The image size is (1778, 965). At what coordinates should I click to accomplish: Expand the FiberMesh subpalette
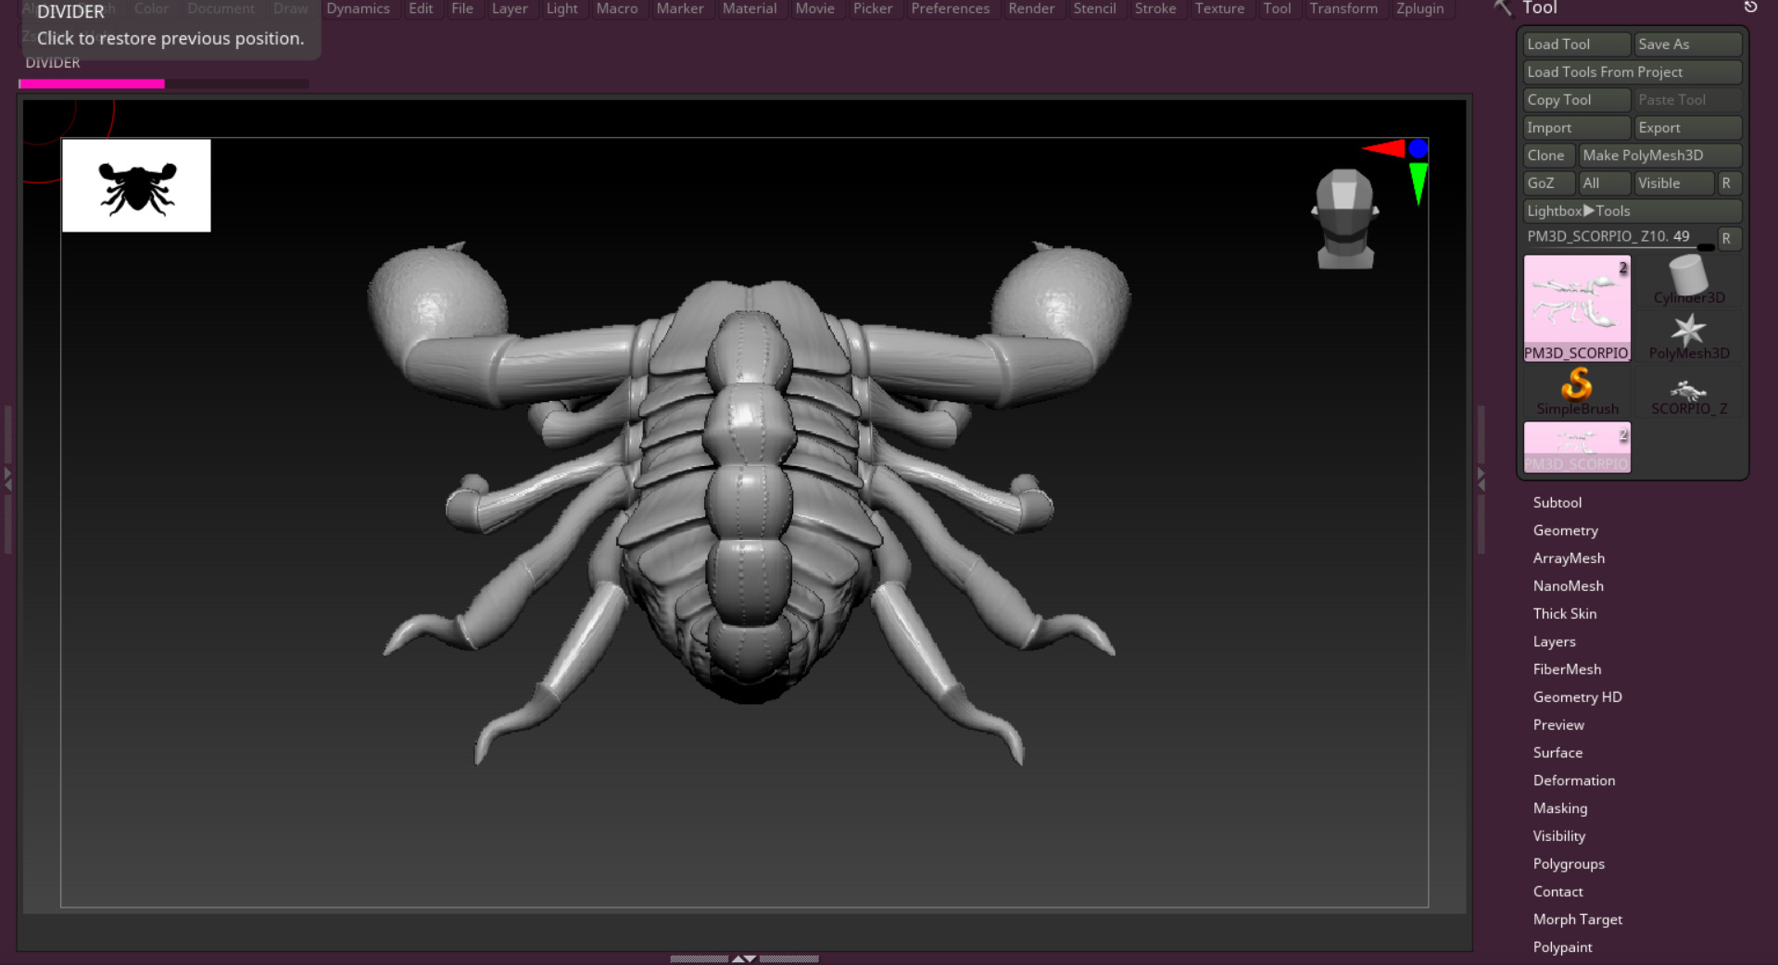click(x=1567, y=670)
